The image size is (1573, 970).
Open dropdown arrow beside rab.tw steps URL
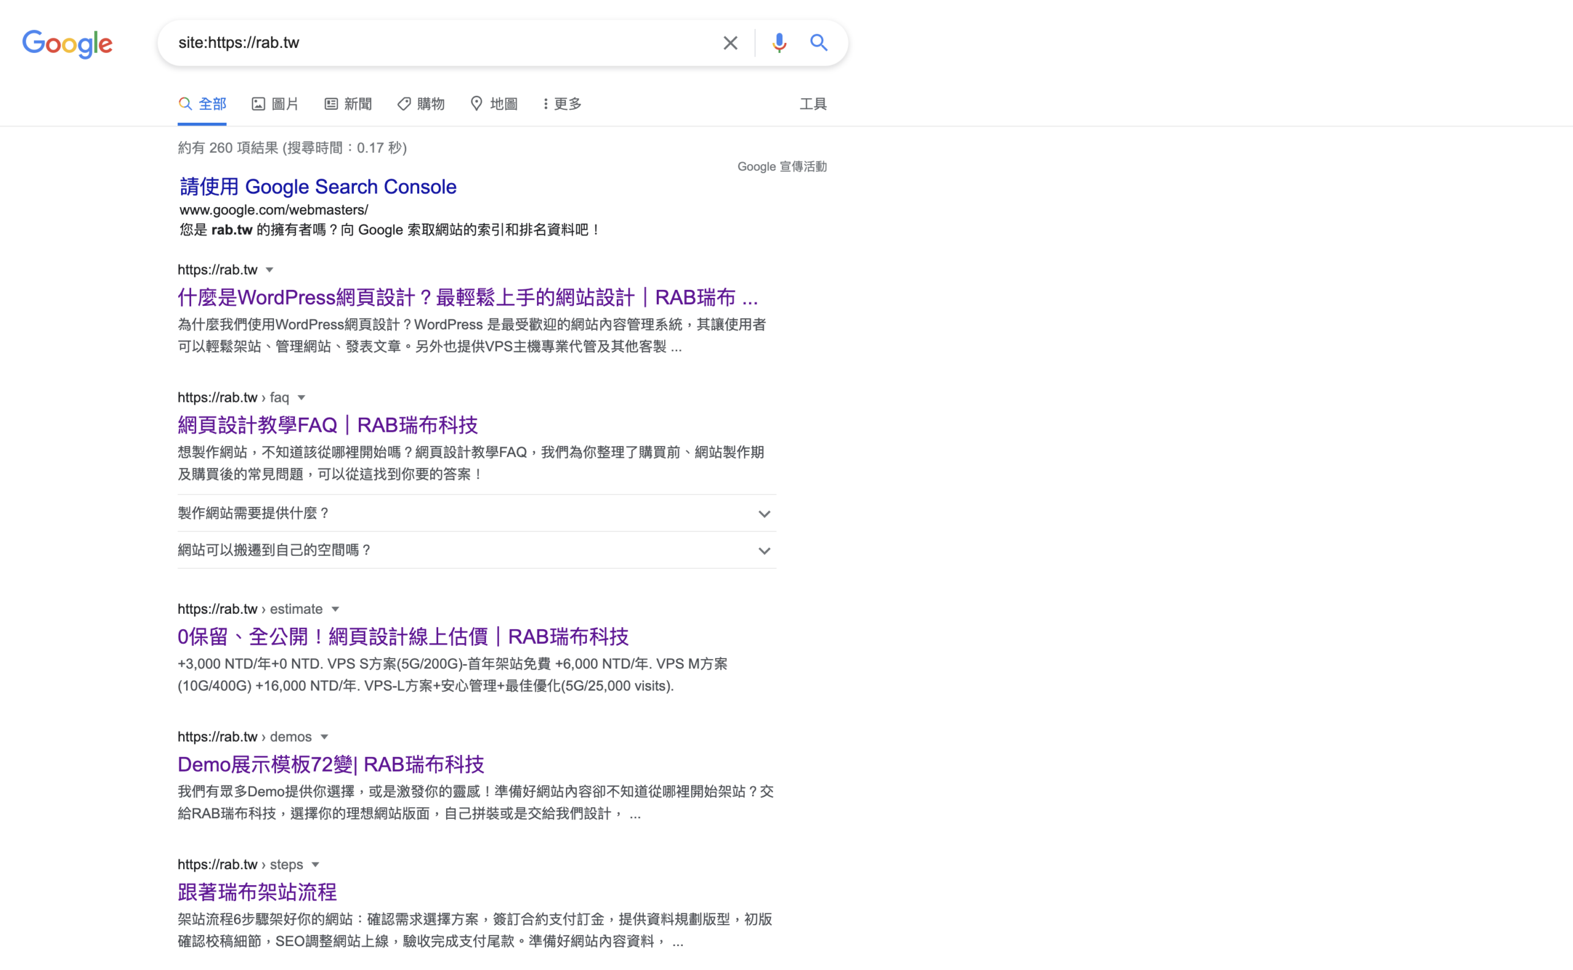click(316, 865)
